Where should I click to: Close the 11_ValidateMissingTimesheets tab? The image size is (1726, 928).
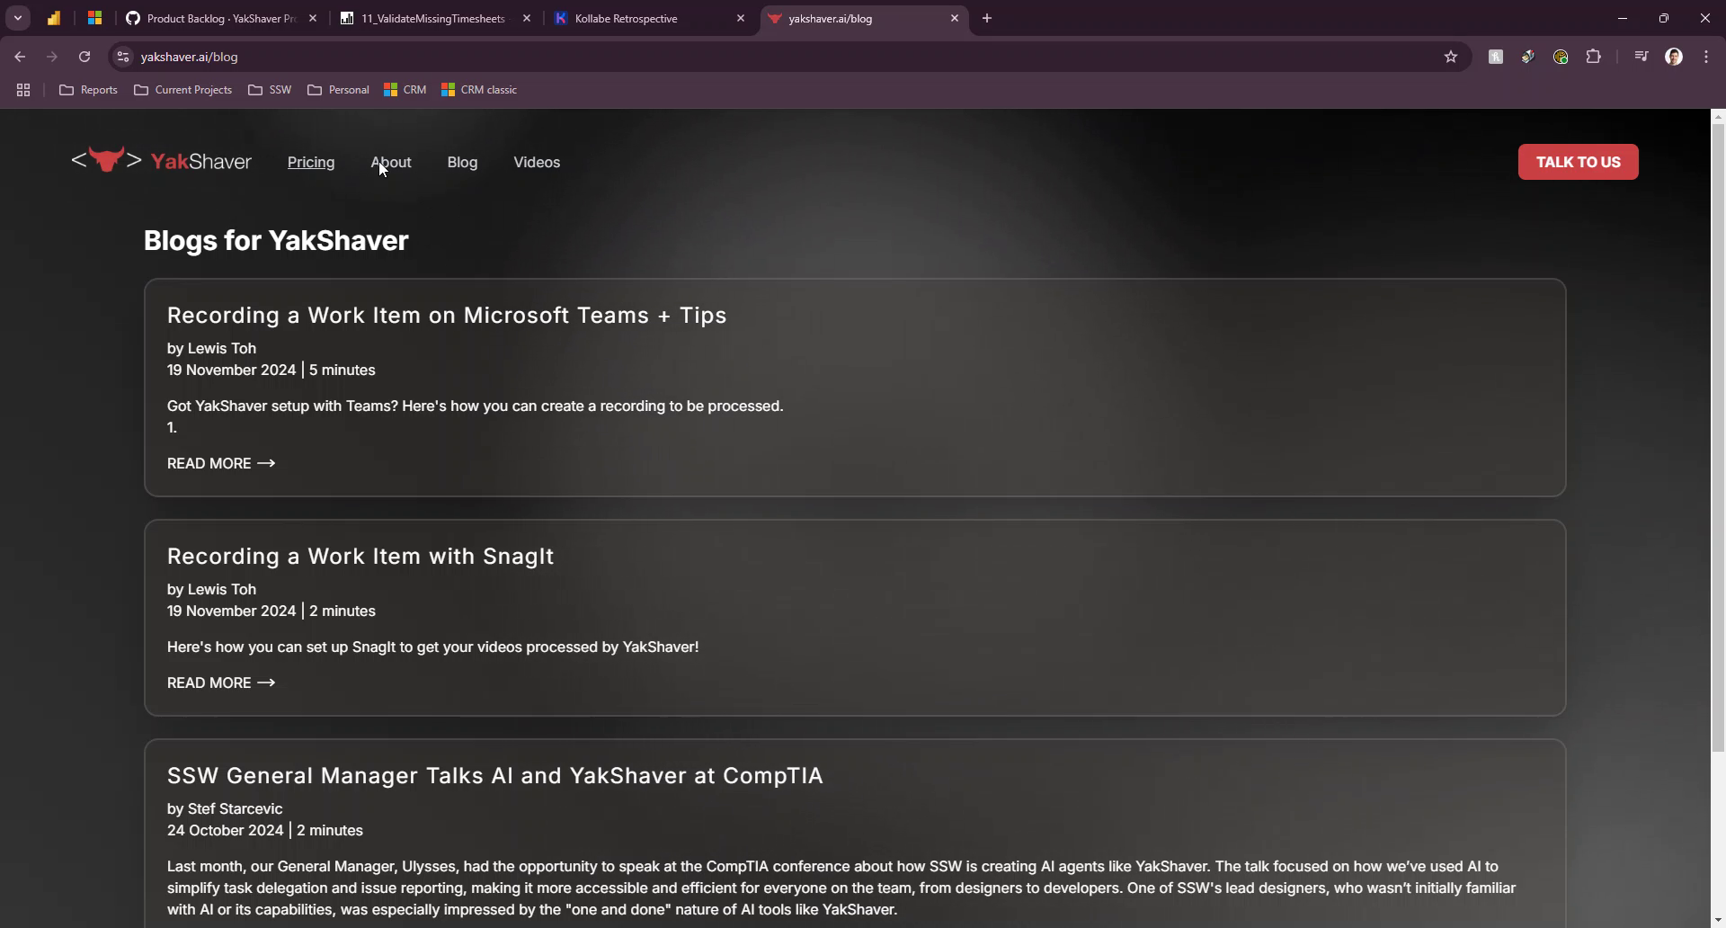click(x=527, y=18)
